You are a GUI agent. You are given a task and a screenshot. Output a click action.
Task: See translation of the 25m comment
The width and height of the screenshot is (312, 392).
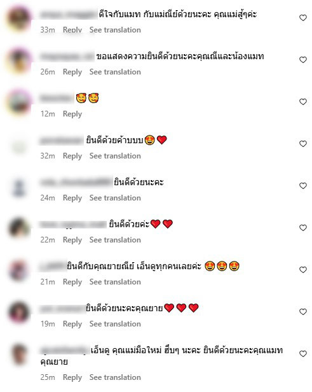click(115, 377)
